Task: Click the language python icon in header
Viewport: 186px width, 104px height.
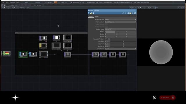Action: (x=130, y=13)
